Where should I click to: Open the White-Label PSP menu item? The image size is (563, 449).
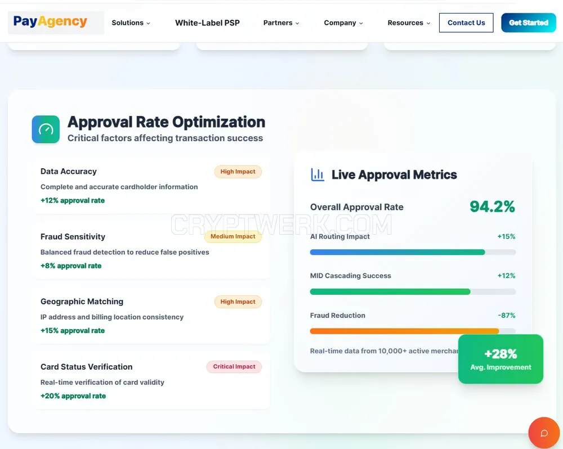(x=207, y=23)
